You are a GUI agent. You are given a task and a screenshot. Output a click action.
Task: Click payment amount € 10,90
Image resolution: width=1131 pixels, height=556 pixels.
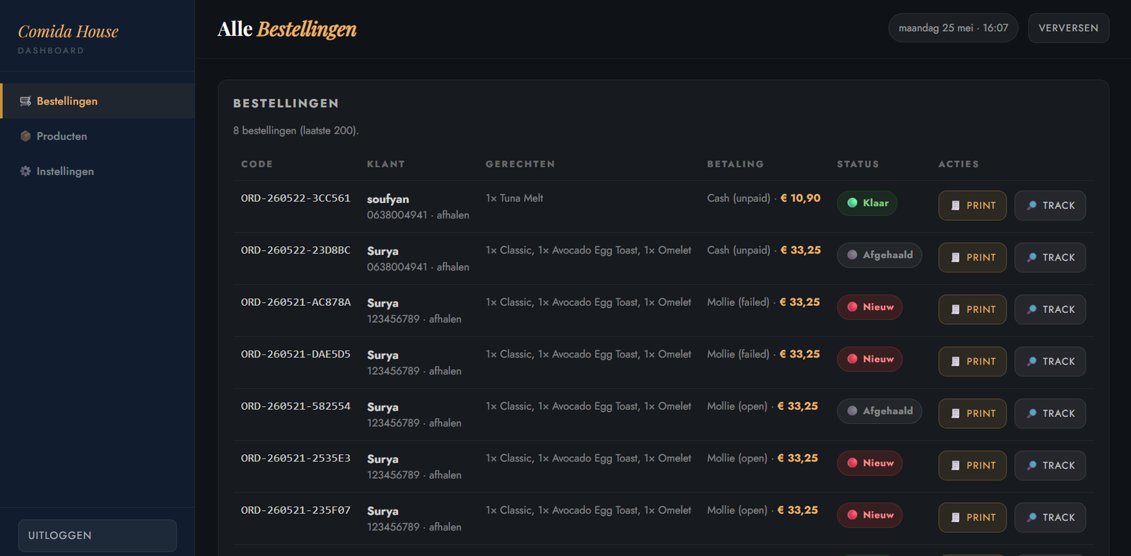[800, 199]
